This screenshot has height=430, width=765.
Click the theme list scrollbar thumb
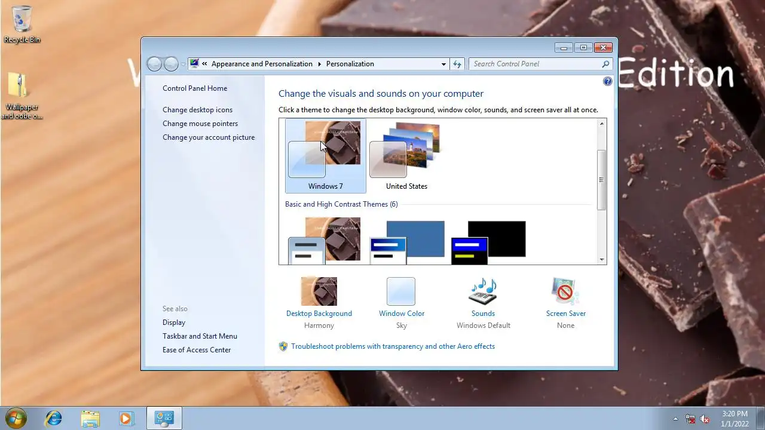pos(602,179)
